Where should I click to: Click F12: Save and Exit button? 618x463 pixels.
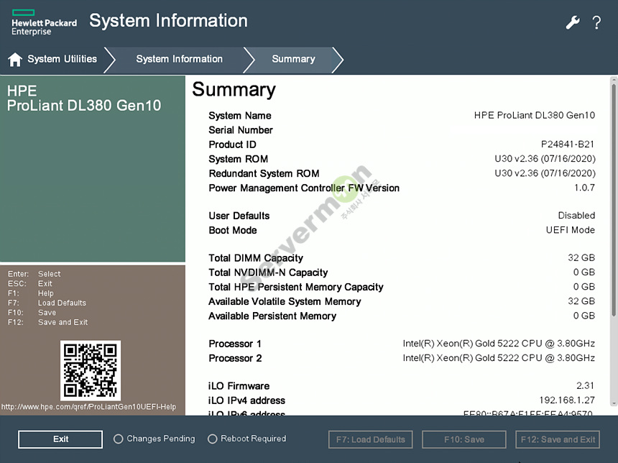pyautogui.click(x=558, y=439)
